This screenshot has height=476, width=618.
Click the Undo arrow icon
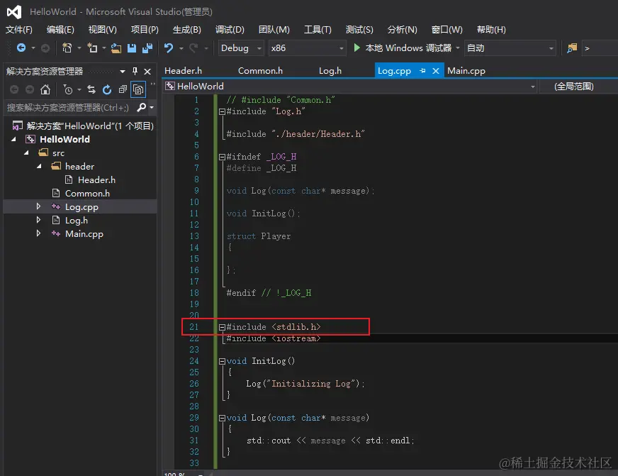coord(169,48)
